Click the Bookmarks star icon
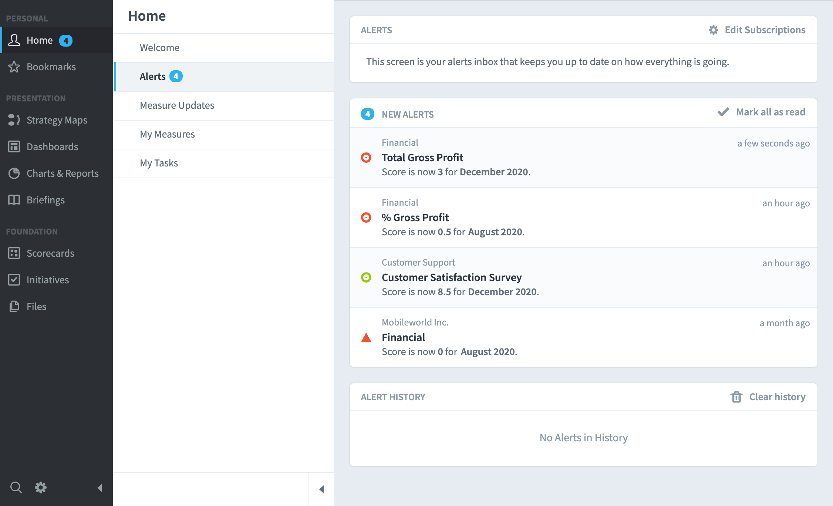The height and width of the screenshot is (506, 833). pyautogui.click(x=14, y=67)
